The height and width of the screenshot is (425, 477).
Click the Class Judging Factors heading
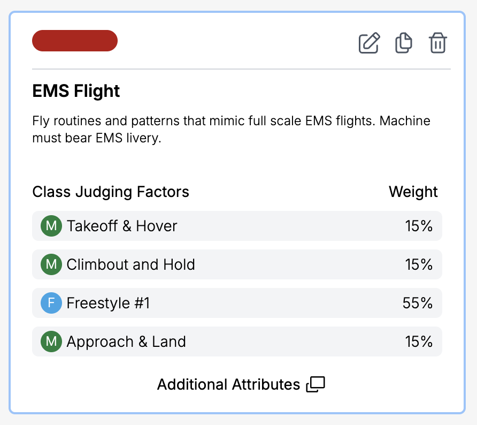coord(111,192)
